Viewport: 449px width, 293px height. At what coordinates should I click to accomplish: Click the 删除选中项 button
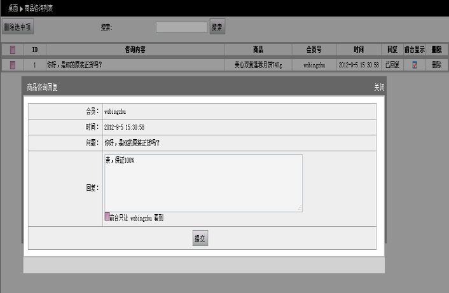pyautogui.click(x=18, y=27)
